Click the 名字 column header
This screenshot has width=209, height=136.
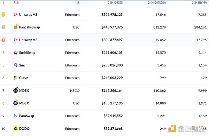click(x=16, y=3)
